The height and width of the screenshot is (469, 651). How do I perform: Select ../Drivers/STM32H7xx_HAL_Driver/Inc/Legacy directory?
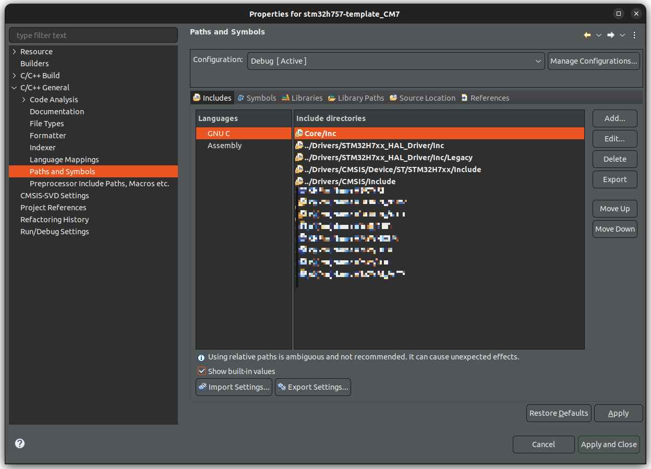click(439, 158)
